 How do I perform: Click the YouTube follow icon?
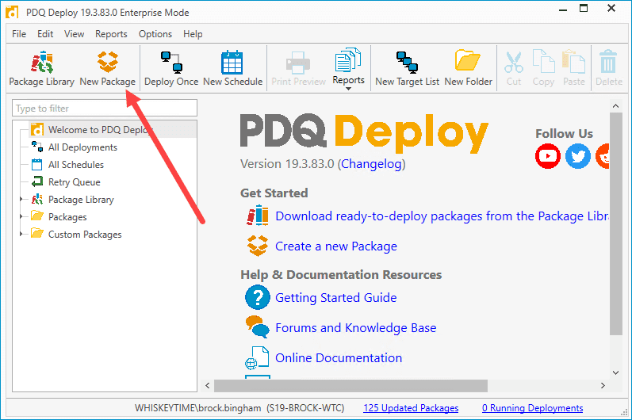(548, 156)
